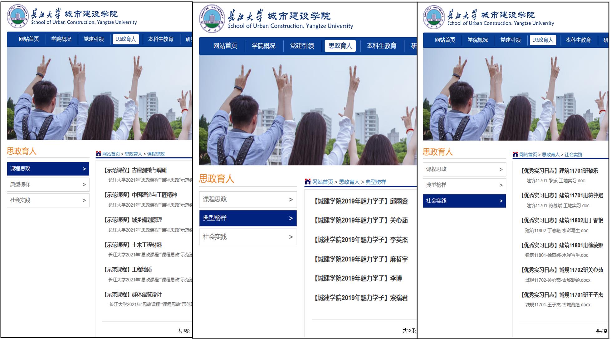
Task: Click the arrow on the highlighted 课程思政 sidebar item
Action: pos(84,169)
